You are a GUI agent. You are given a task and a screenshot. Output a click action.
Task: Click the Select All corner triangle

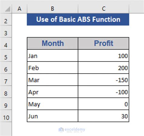8,9
